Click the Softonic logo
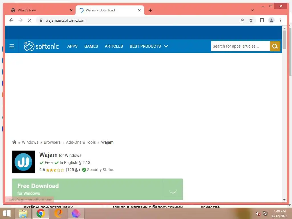Viewport: 292px width, 219px height. 41,46
